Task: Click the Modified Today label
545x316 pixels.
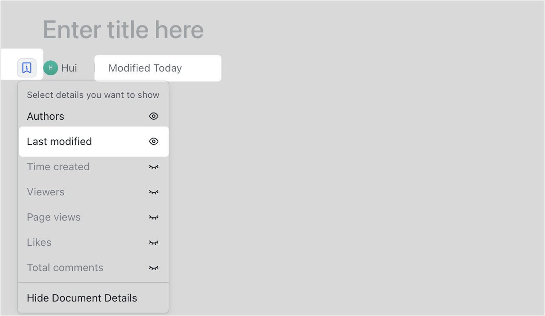Action: click(145, 68)
